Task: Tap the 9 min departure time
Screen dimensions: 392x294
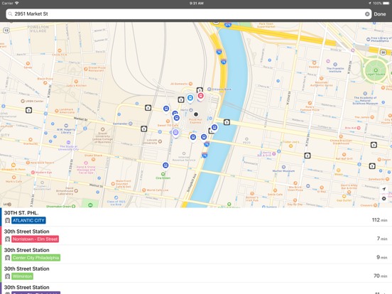Action: click(382, 257)
